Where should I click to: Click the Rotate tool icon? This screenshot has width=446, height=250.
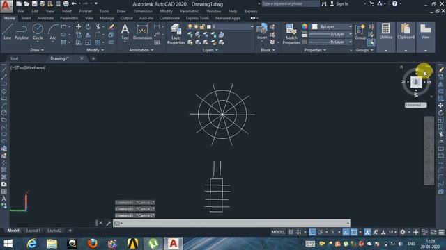[89, 26]
